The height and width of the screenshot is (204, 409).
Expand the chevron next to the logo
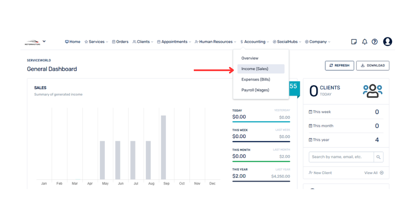click(44, 41)
